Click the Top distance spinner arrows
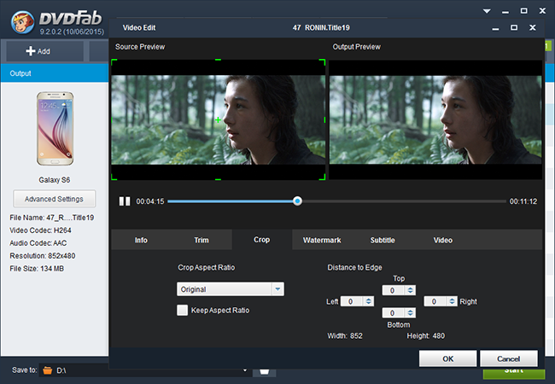The height and width of the screenshot is (384, 555). (410, 290)
